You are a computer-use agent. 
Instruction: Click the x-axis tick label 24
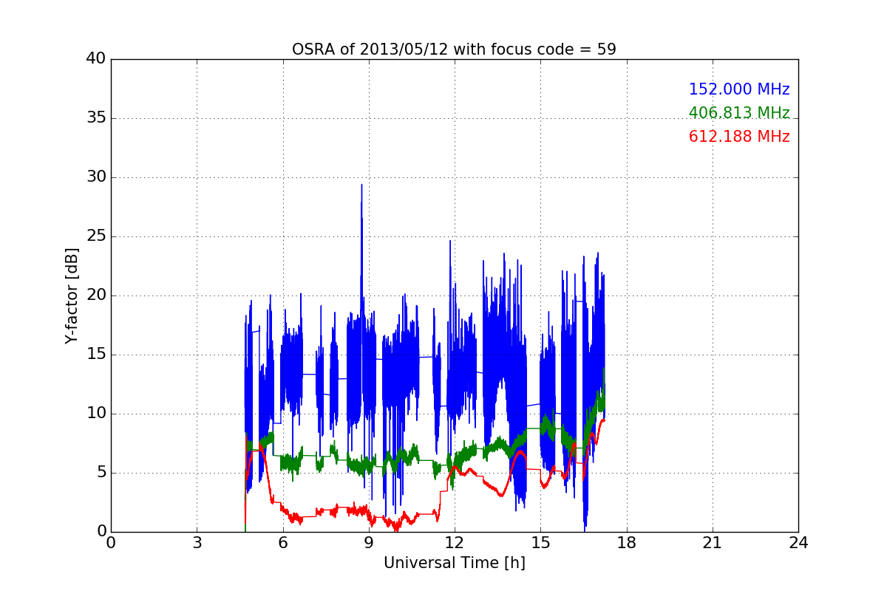(x=798, y=543)
